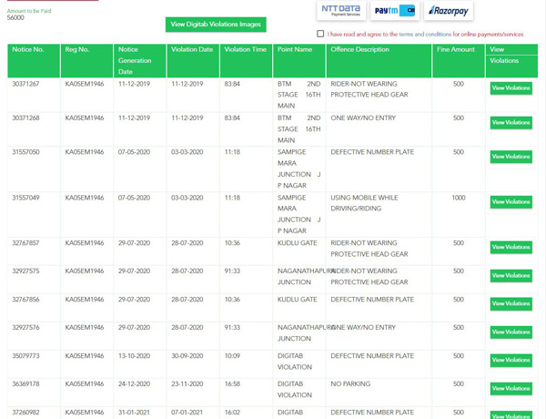Screen dimensions: 546x419
Task: Select the Razorpay payment gateway
Action: 450,11
